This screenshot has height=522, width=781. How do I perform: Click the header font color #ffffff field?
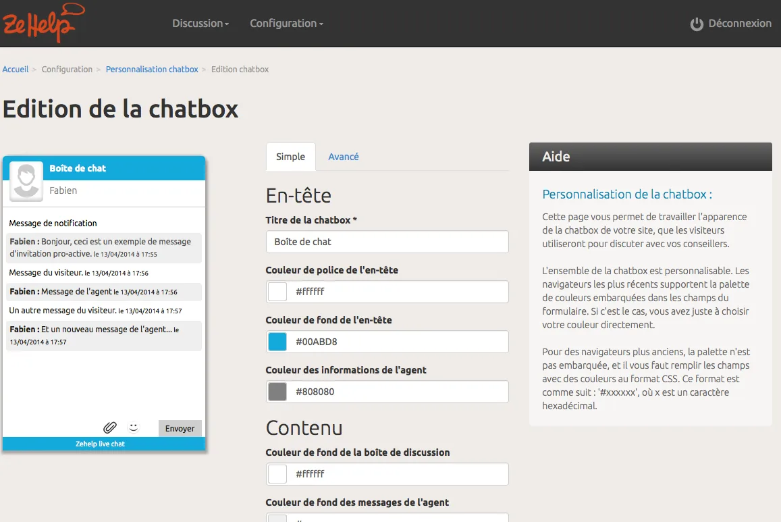(387, 292)
